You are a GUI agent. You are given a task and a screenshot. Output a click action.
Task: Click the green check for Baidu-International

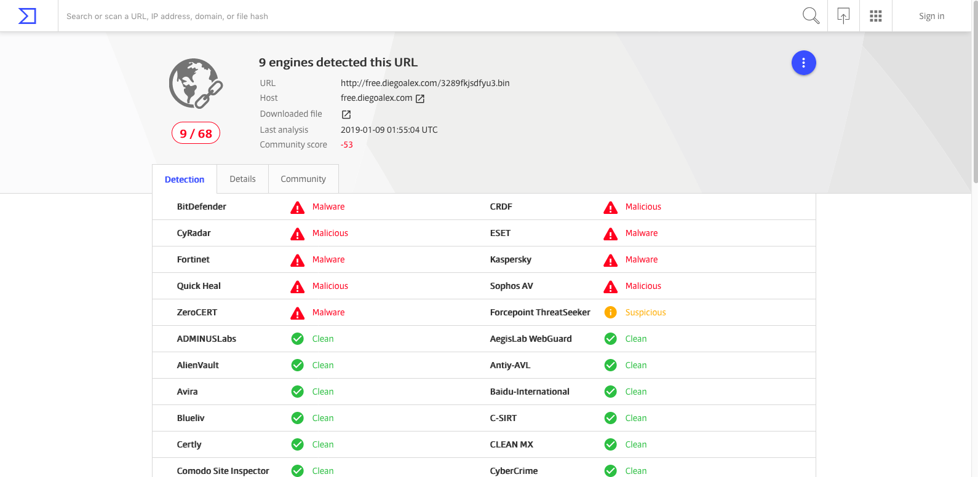pyautogui.click(x=611, y=392)
